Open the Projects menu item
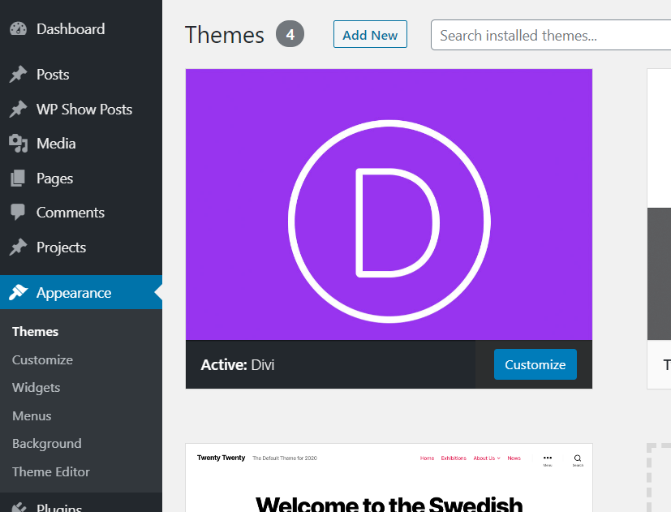 [81, 247]
